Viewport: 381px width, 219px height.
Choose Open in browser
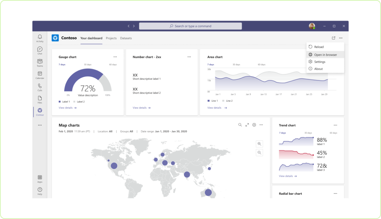325,55
